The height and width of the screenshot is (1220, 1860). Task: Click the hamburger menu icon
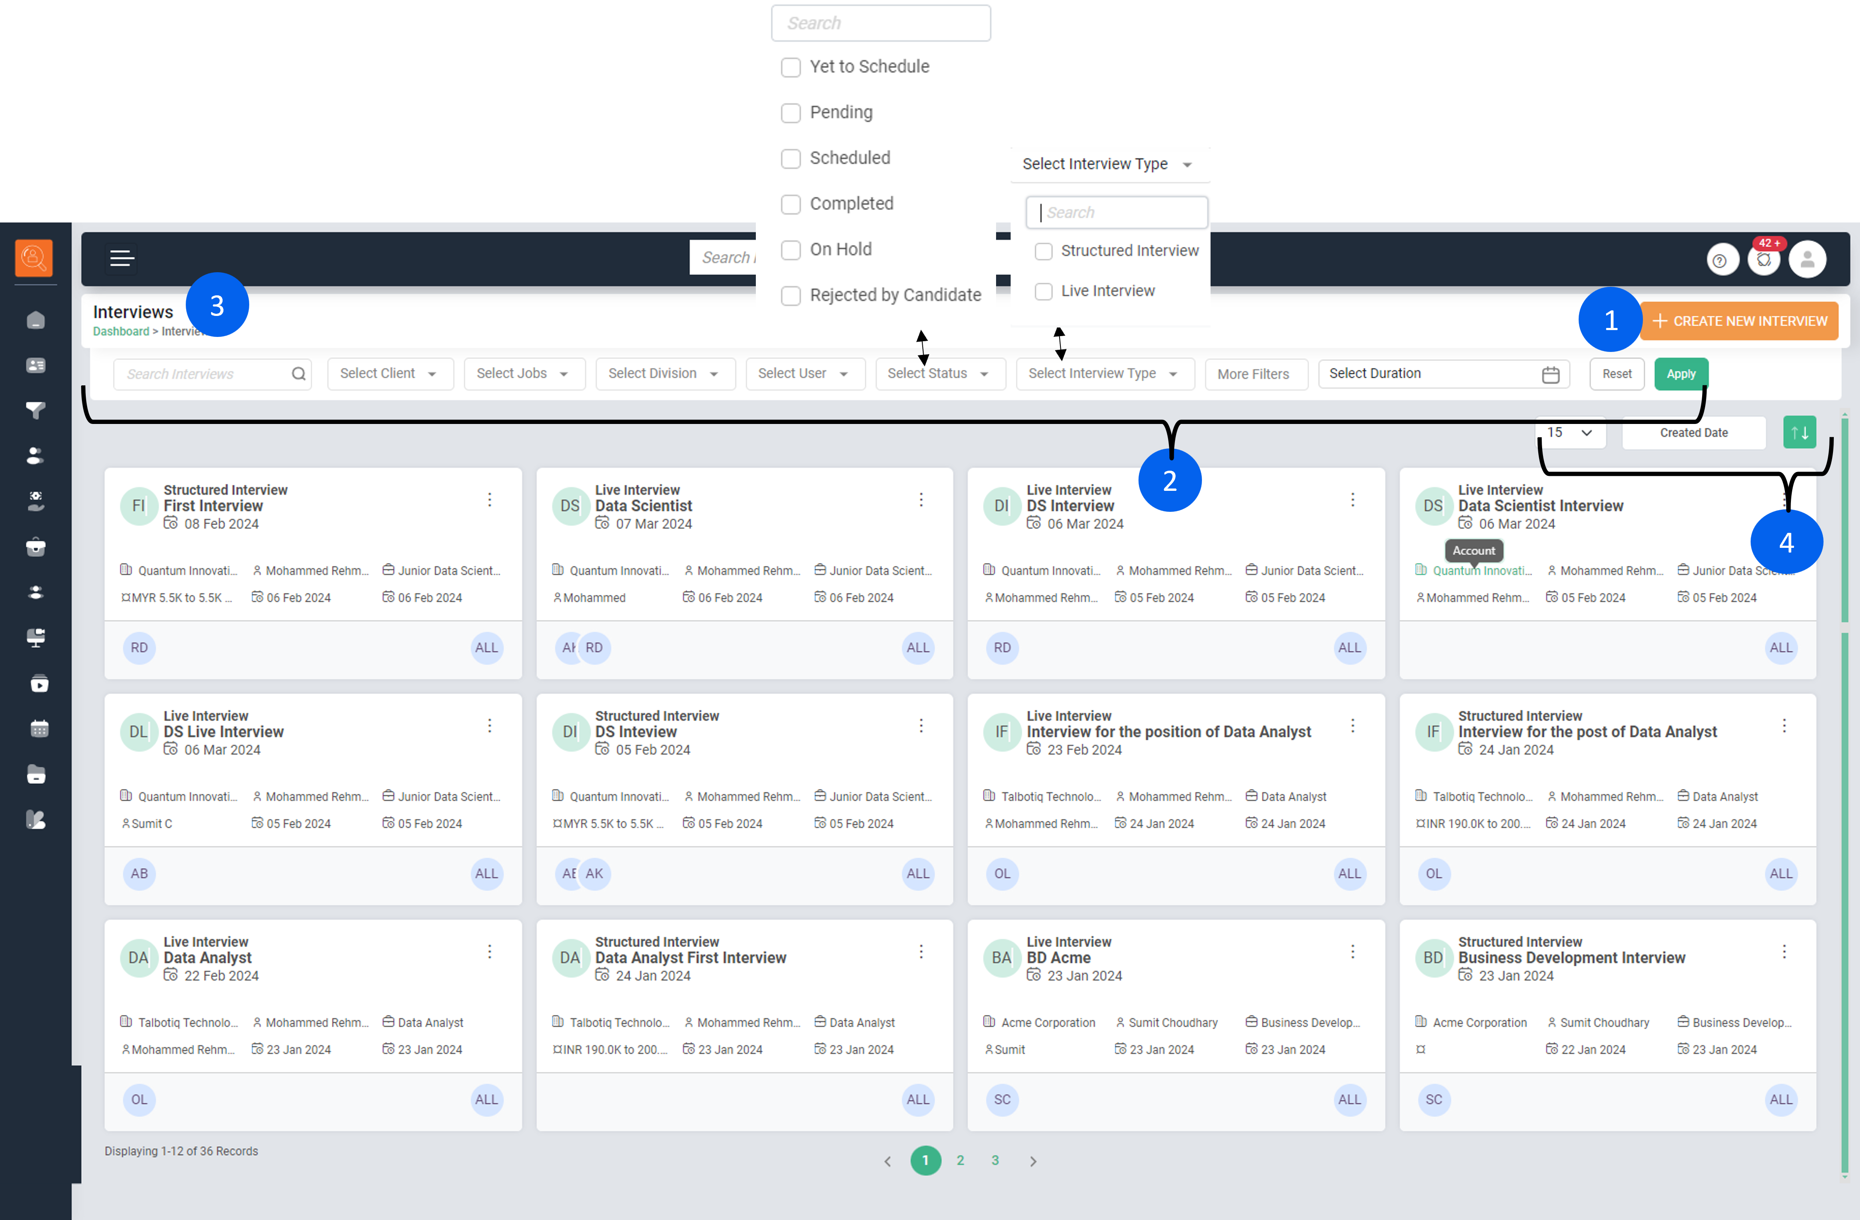click(x=122, y=258)
